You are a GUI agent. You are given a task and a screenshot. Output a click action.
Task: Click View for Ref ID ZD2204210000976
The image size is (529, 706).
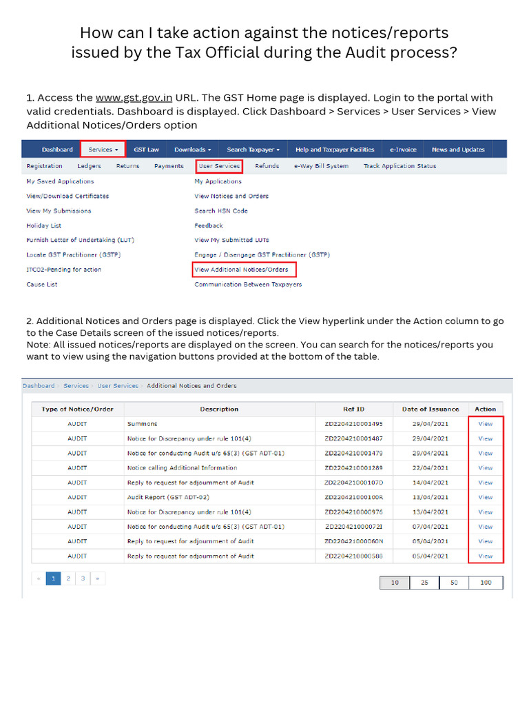(486, 512)
